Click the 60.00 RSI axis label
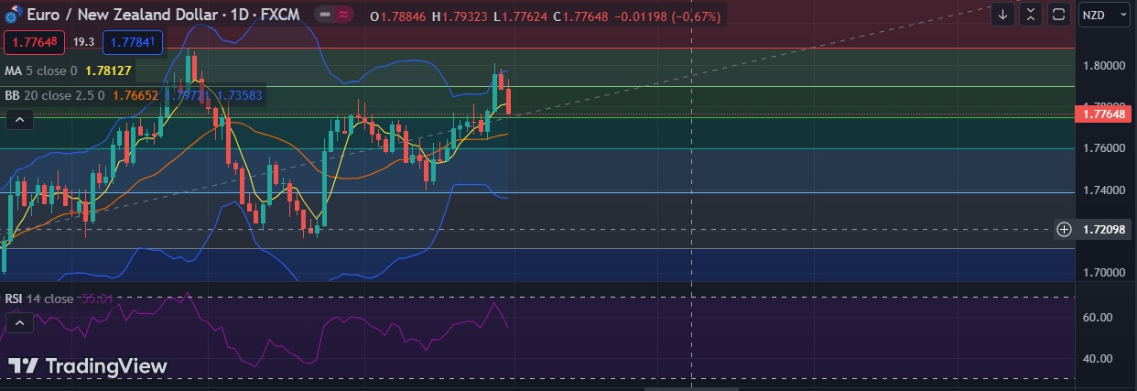Screen dimensions: 1137x391 click(x=1098, y=318)
